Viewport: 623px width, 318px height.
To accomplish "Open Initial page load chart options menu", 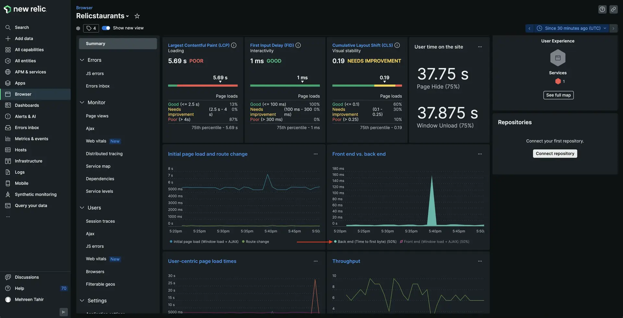I will click(x=316, y=154).
